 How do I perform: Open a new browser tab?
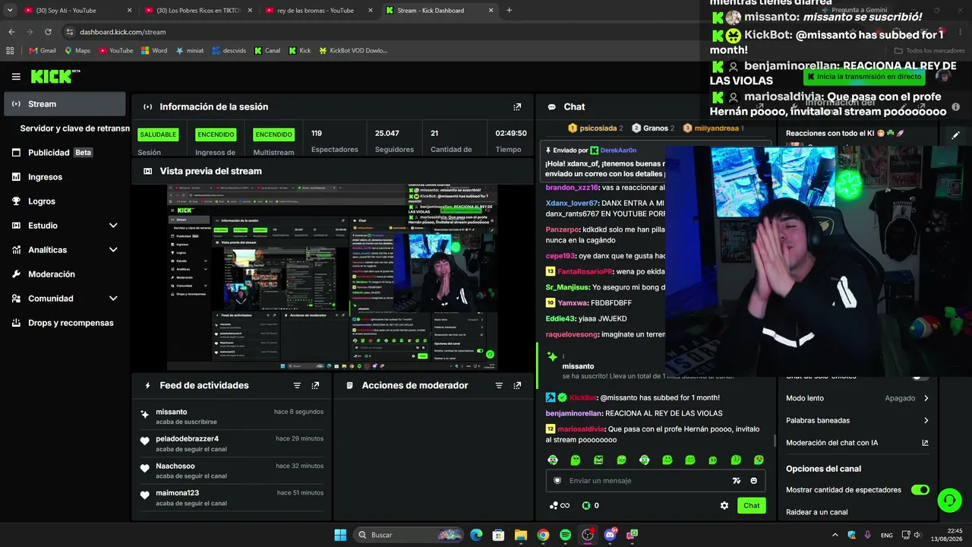[x=509, y=11]
